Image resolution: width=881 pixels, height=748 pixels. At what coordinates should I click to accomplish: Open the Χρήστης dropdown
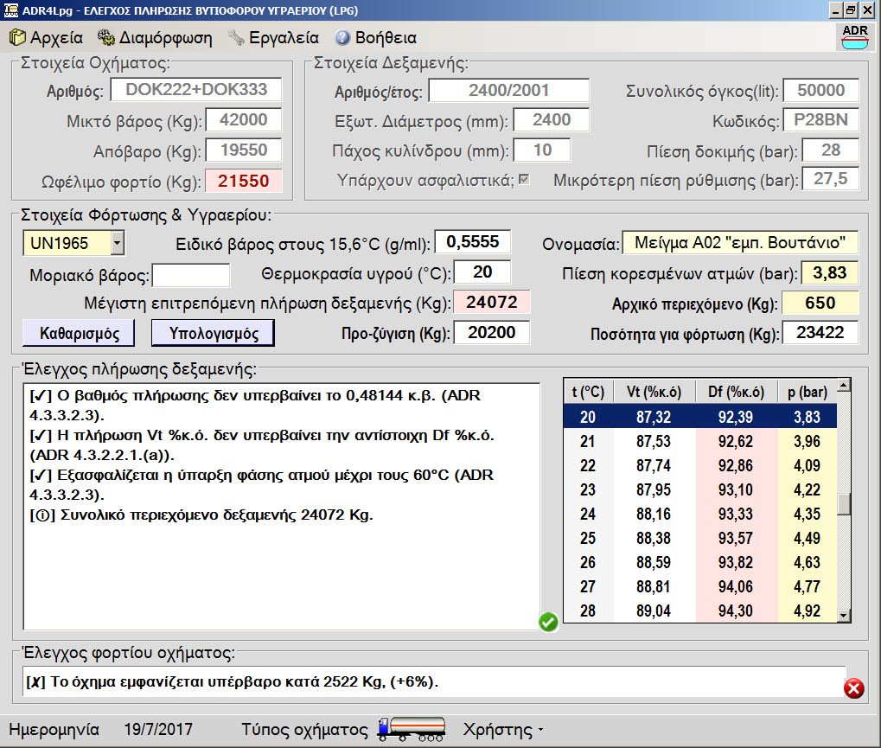click(503, 730)
